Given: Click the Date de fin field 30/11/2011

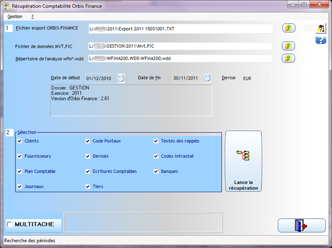Looking at the screenshot, I should [188, 78].
